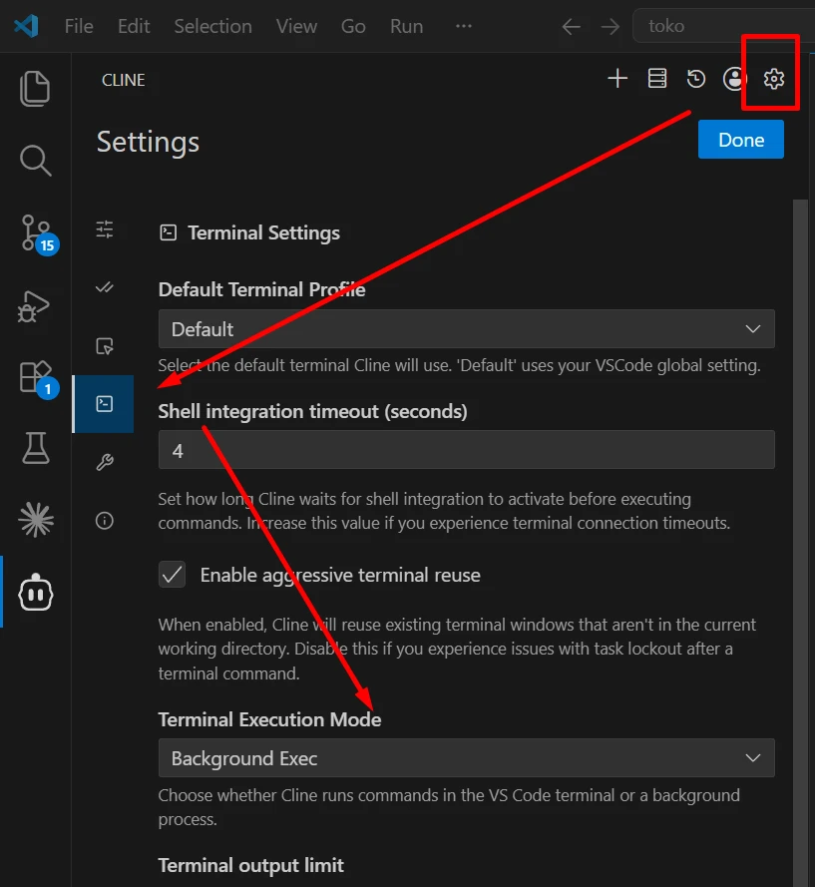Screen dimensions: 815x887
Task: Click the toko command center search box
Action: tap(724, 26)
